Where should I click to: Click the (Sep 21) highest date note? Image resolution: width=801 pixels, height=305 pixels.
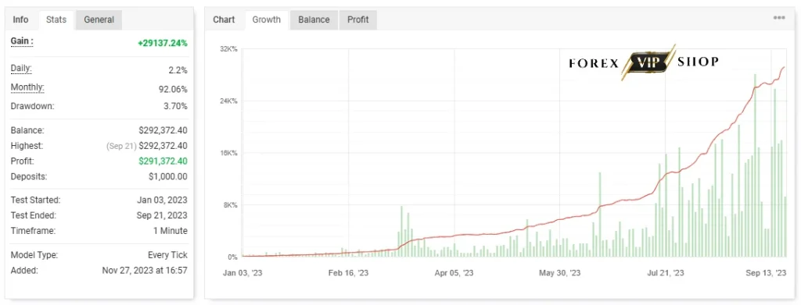click(x=121, y=146)
